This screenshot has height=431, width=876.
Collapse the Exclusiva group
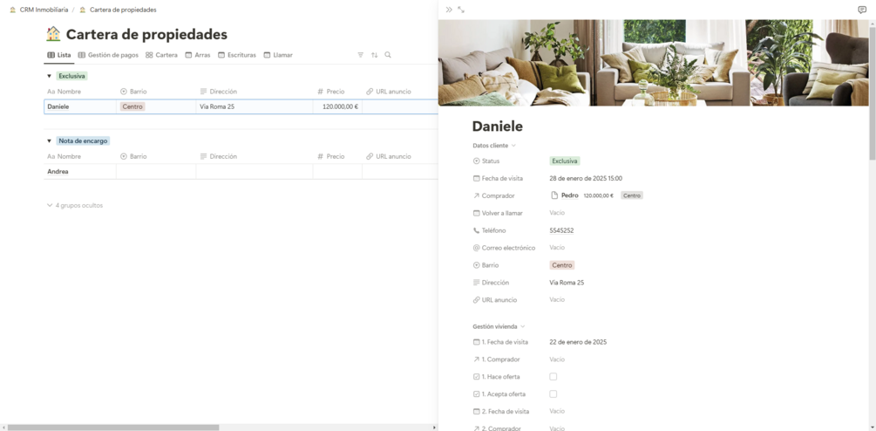pyautogui.click(x=49, y=76)
